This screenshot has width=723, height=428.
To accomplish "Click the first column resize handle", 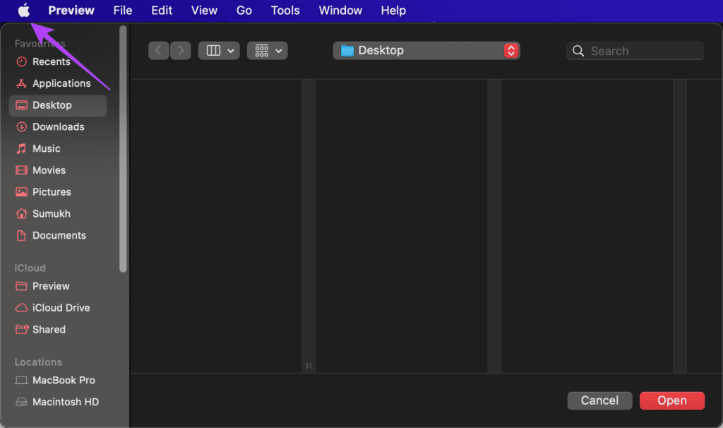I will [x=309, y=366].
